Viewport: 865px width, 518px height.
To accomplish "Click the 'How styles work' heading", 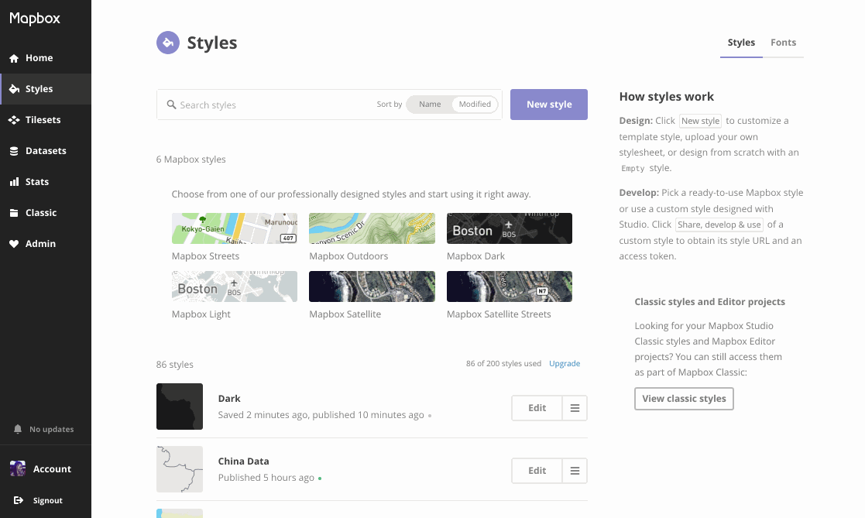I will click(667, 97).
